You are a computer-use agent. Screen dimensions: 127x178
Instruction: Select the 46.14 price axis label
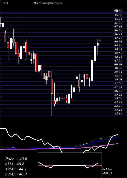click(x=118, y=34)
